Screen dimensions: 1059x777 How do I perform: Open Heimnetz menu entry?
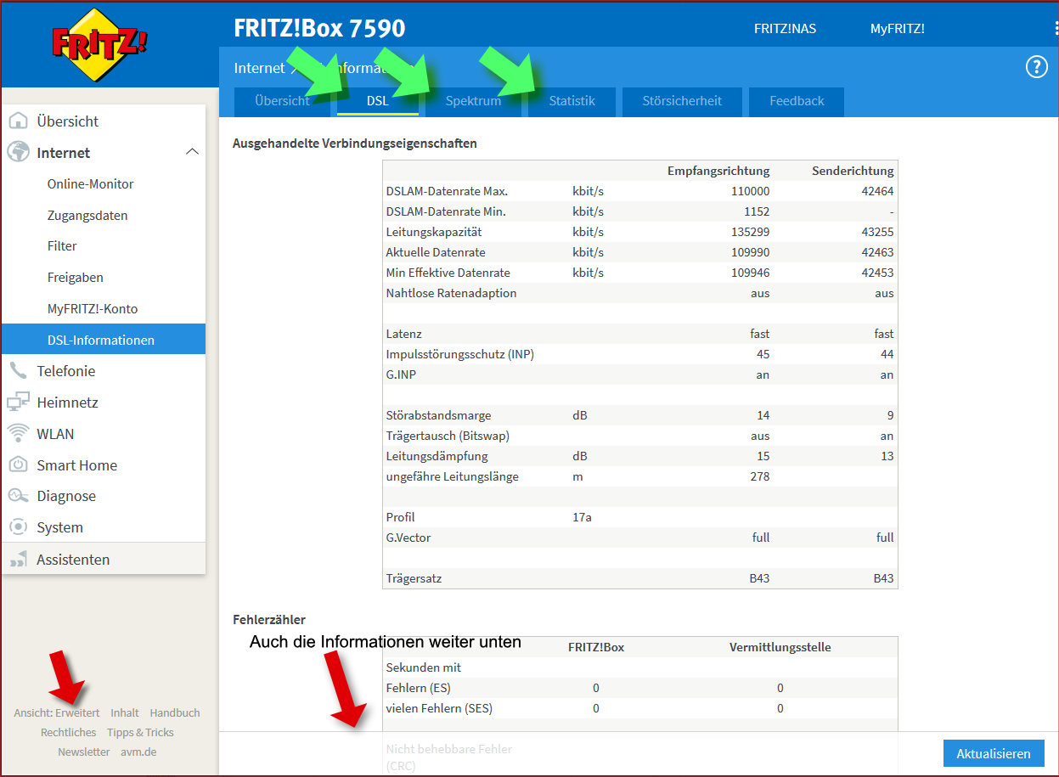[68, 403]
